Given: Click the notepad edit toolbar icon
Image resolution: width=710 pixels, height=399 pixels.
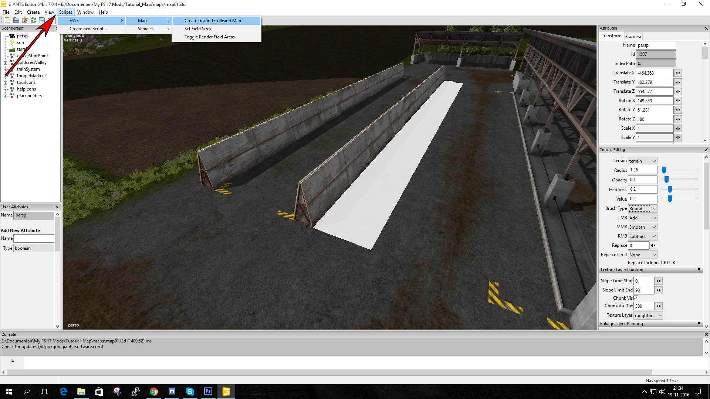Looking at the screenshot, I should click(25, 20).
